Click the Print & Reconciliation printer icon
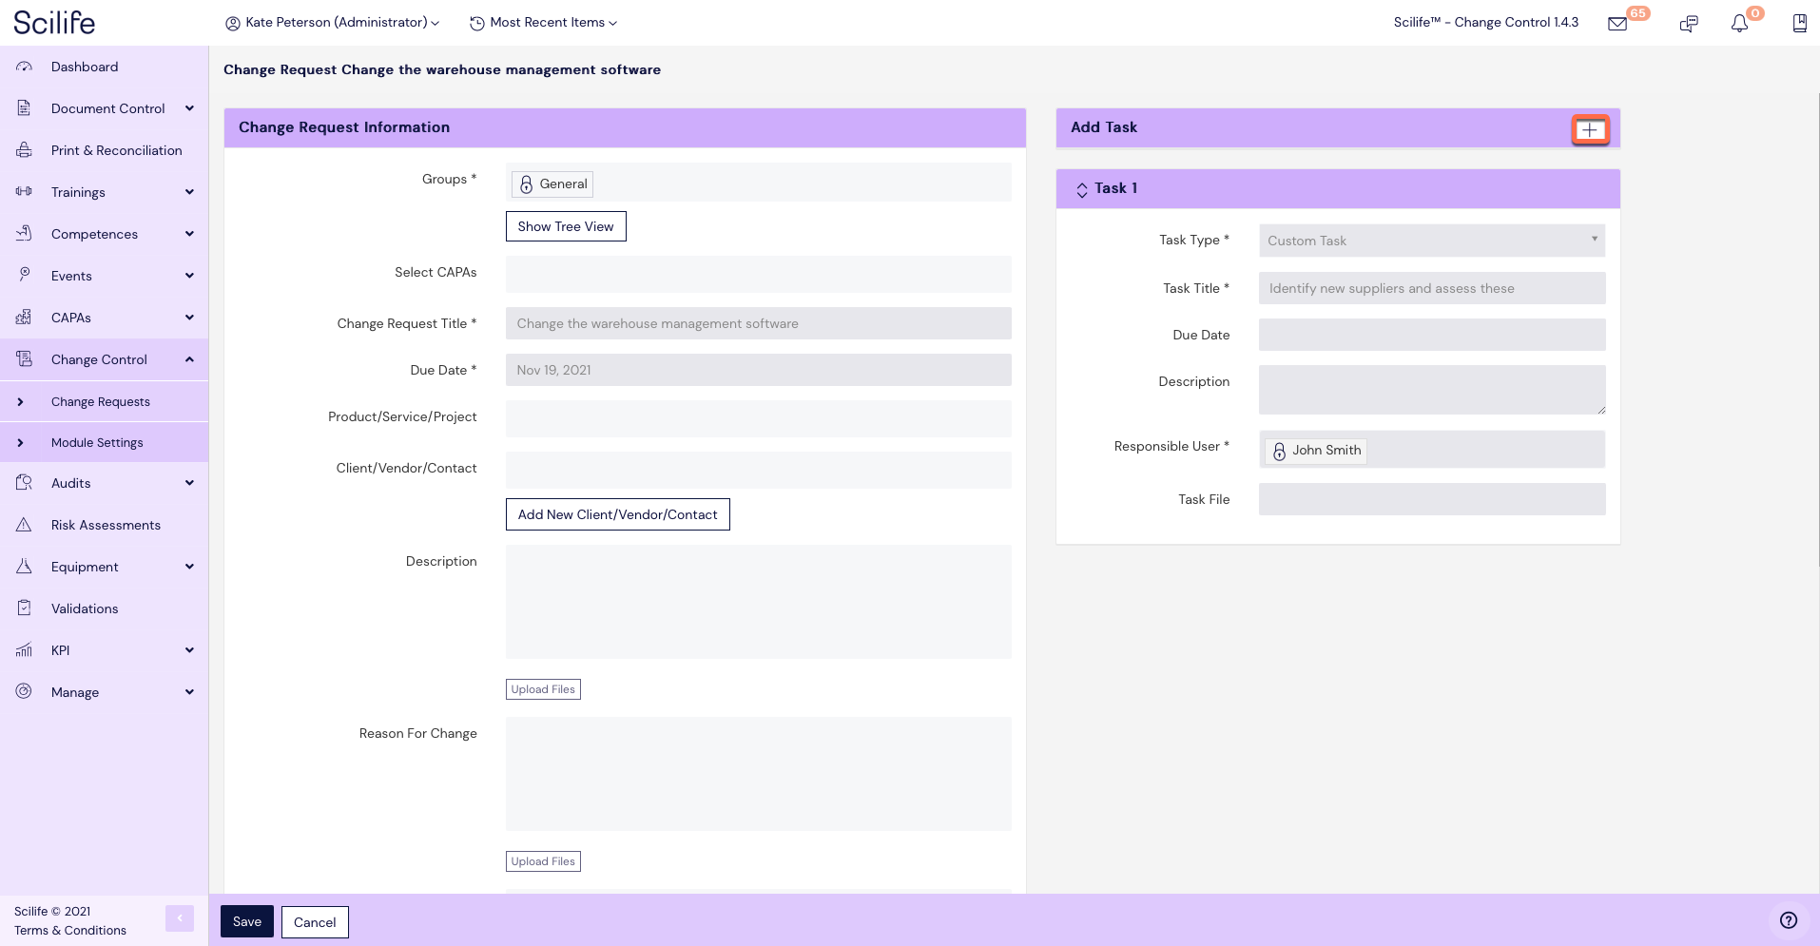Screen dimensions: 1820x946 click(25, 150)
